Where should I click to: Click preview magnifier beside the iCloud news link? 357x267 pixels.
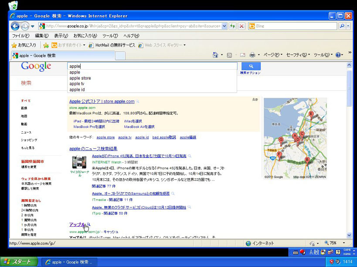[x=189, y=207]
